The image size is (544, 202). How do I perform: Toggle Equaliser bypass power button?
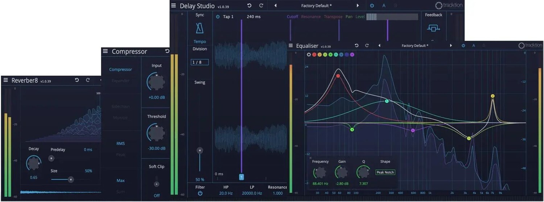tap(463, 46)
